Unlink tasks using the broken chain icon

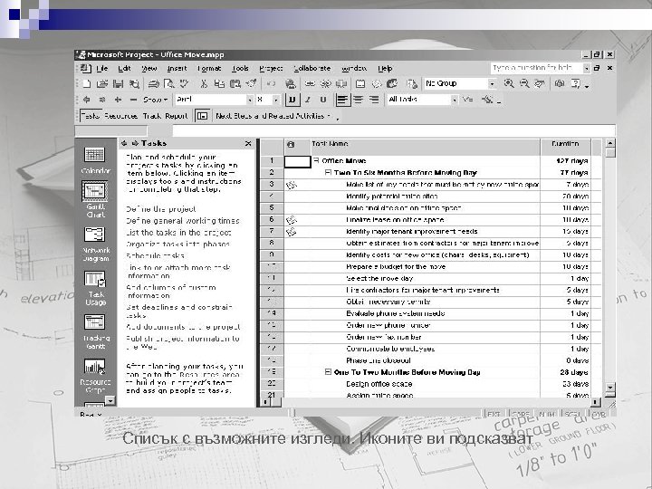click(326, 84)
